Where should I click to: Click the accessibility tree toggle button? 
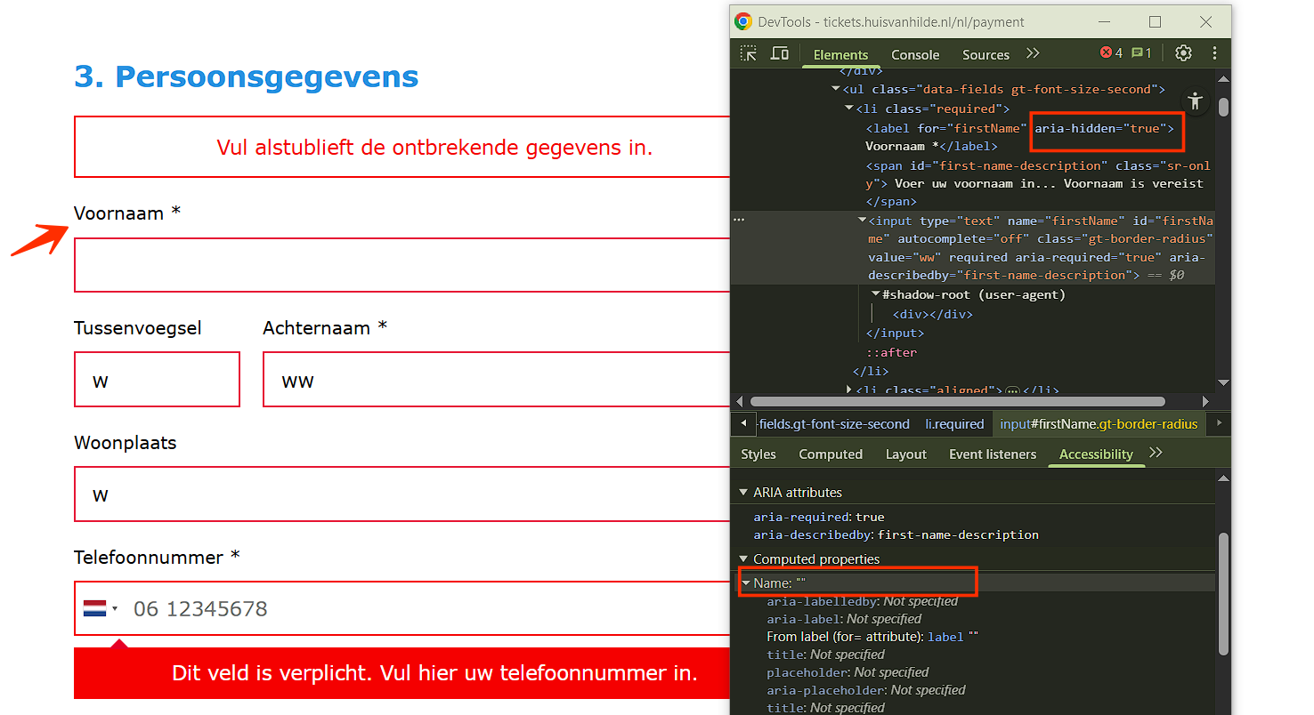coord(1195,100)
